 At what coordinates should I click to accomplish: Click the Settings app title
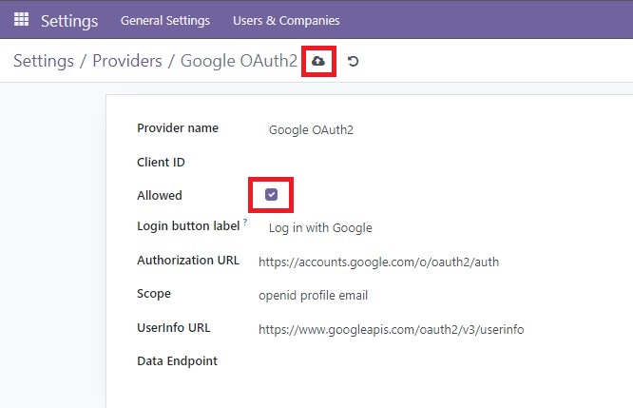click(x=69, y=21)
